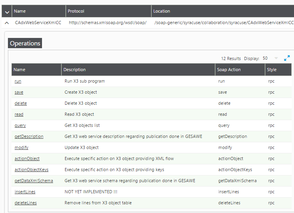Viewport: 294px width, 213px height.
Task: Expand the Operations grid to full screen
Action: point(287,58)
